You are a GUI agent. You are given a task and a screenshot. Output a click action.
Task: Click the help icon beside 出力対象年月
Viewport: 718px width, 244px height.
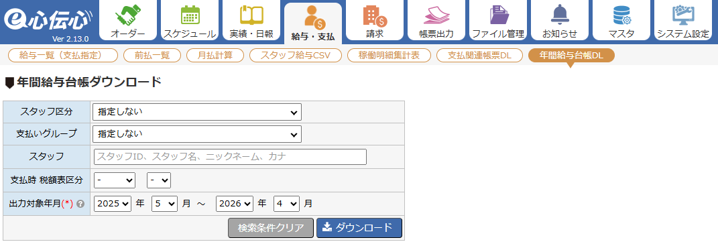point(80,204)
